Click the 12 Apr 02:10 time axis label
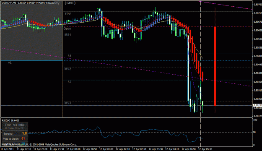Viewport: 262px width, 151px height. (x=123, y=149)
